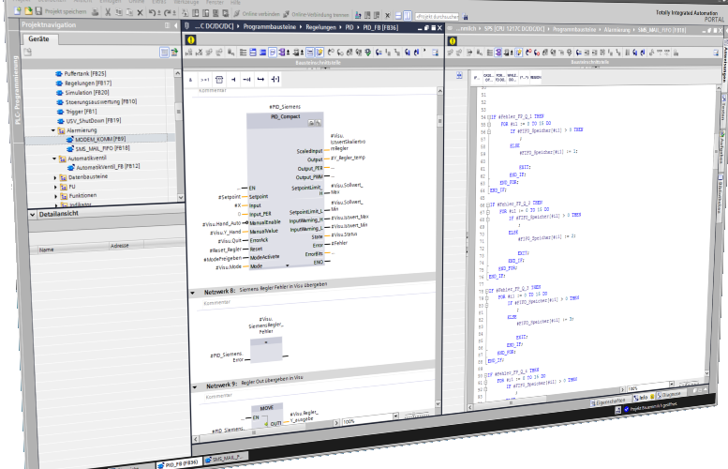Insert CASE OF template
The image size is (728, 469).
[488, 77]
